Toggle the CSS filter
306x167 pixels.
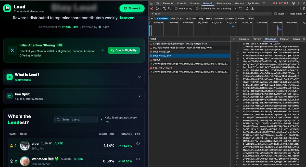click(181, 19)
